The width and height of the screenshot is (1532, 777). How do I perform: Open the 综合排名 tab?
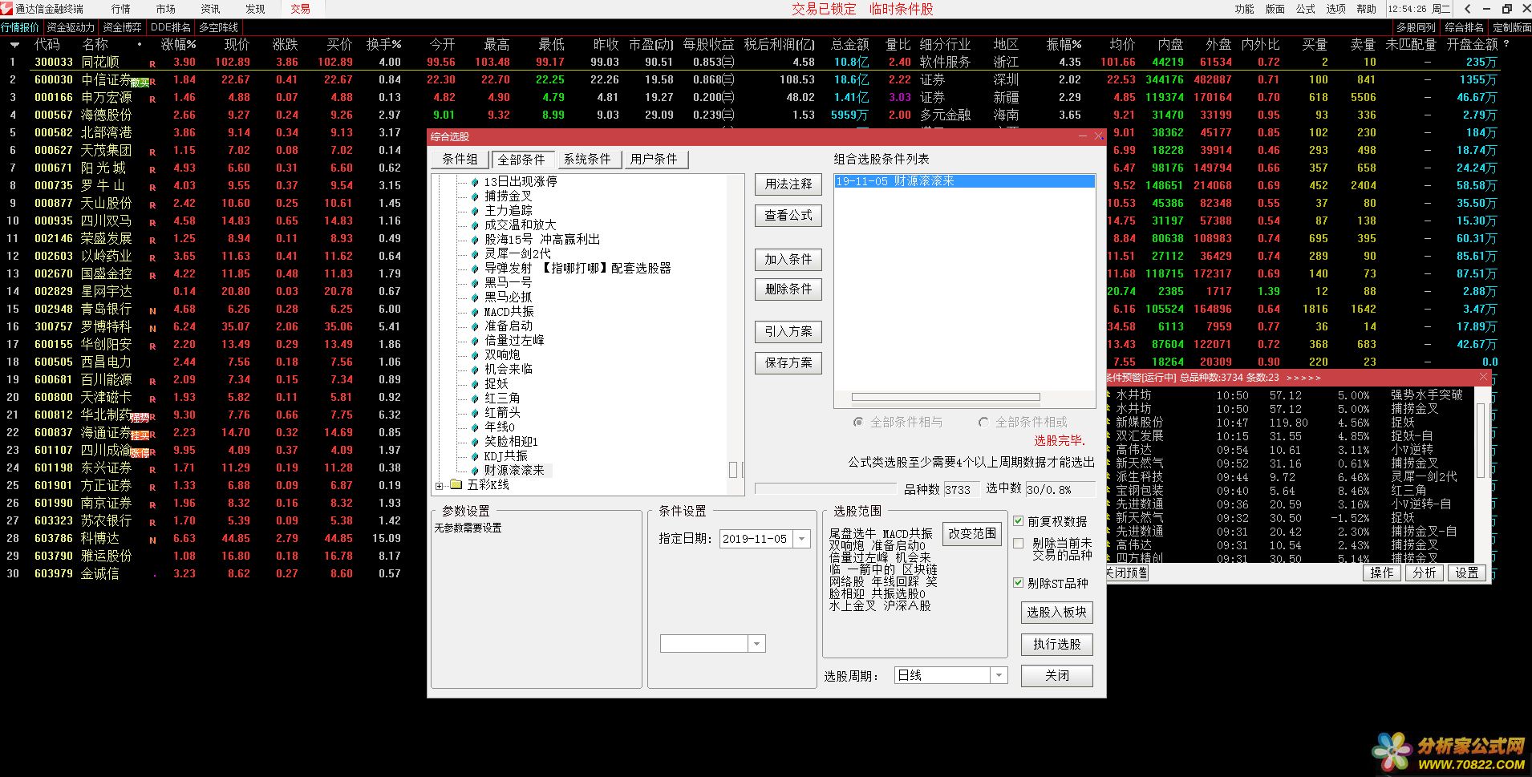tap(1465, 27)
